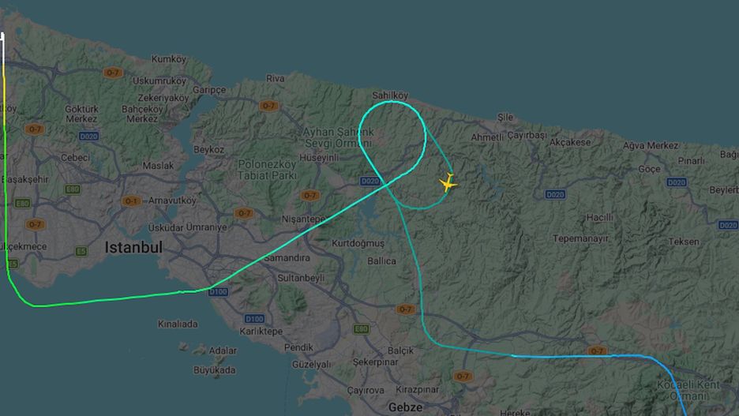Image resolution: width=739 pixels, height=416 pixels.
Task: Click the D100 road badge near Karlıktepe
Action: pyautogui.click(x=254, y=319)
